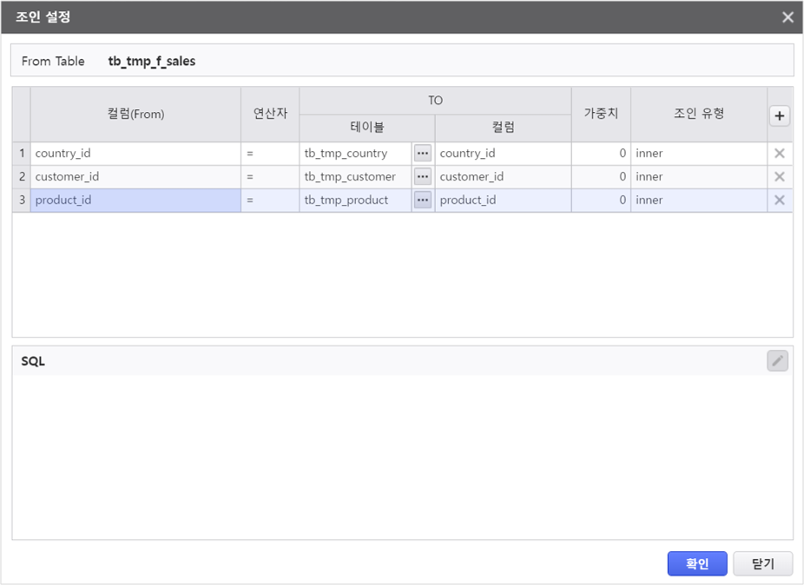The image size is (804, 585).
Task: Add a new join row with plus button
Action: click(x=780, y=116)
